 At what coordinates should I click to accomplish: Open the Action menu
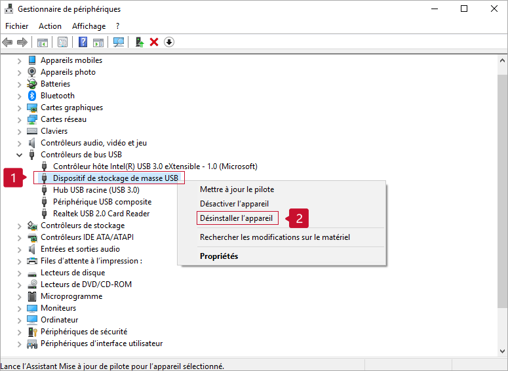pyautogui.click(x=50, y=26)
